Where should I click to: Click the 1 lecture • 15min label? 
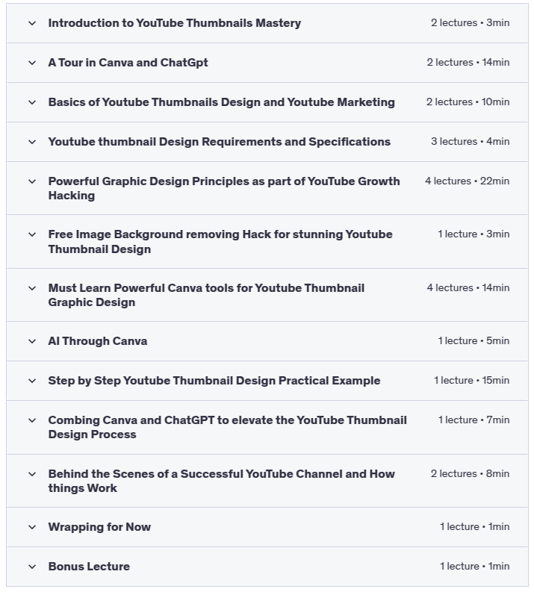point(471,381)
